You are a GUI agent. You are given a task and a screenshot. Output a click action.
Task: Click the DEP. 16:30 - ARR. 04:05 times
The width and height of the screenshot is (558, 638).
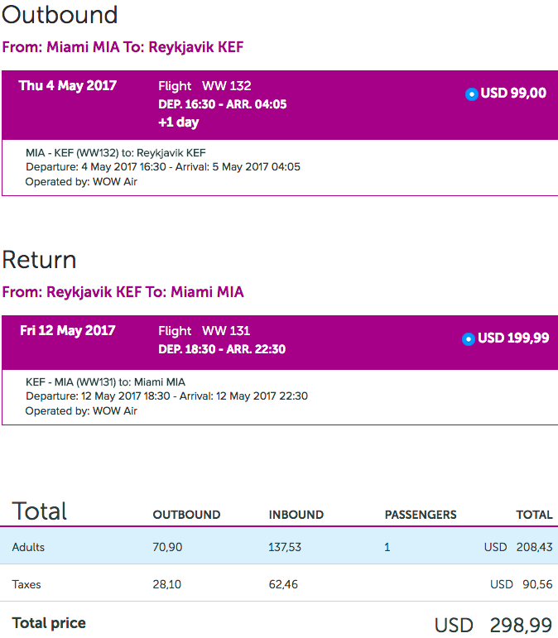(222, 104)
